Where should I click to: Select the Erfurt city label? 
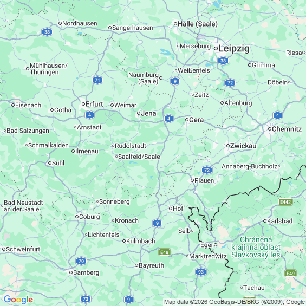tap(94, 104)
